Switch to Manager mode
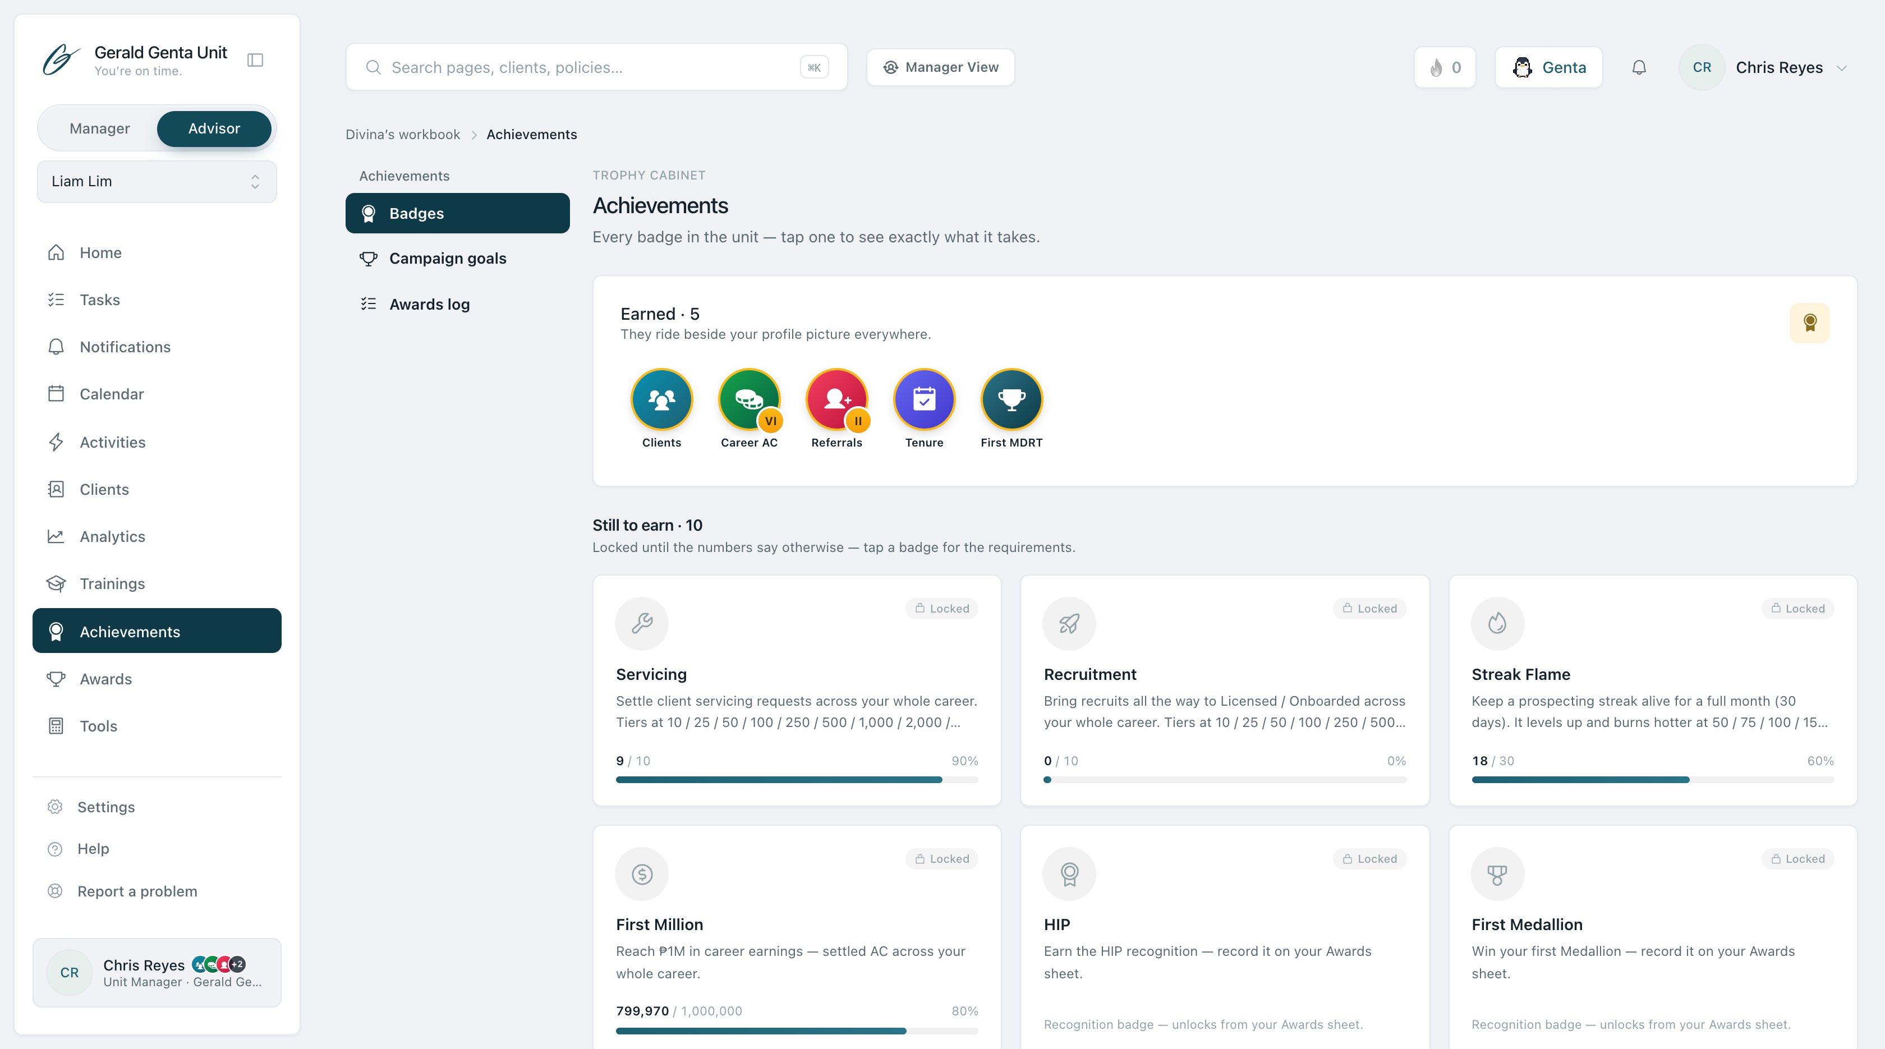Image resolution: width=1885 pixels, height=1049 pixels. click(99, 129)
